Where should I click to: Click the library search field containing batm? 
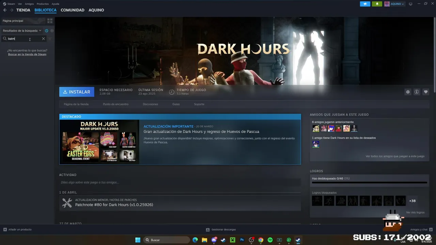(x=24, y=39)
